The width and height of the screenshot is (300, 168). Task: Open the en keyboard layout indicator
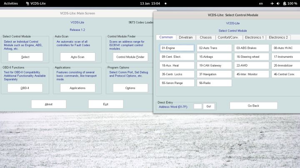[261, 3]
